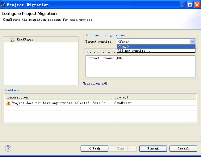
Task: Select the runtime warning problem description
Action: click(x=61, y=103)
